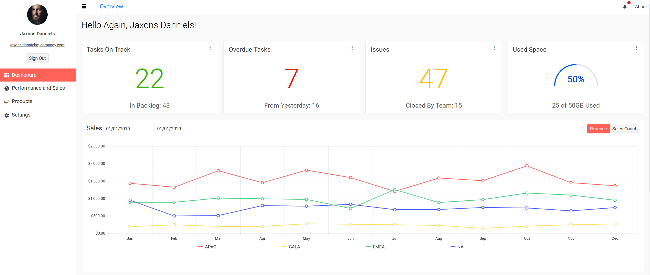Image resolution: width=650 pixels, height=275 pixels.
Task: Click the notification bell
Action: tap(625, 6)
